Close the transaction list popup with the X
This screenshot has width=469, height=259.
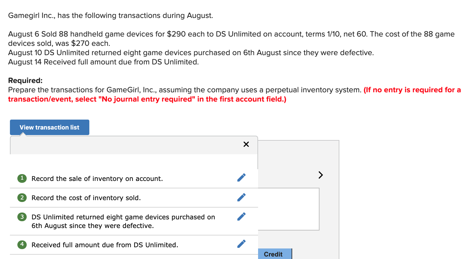[246, 144]
